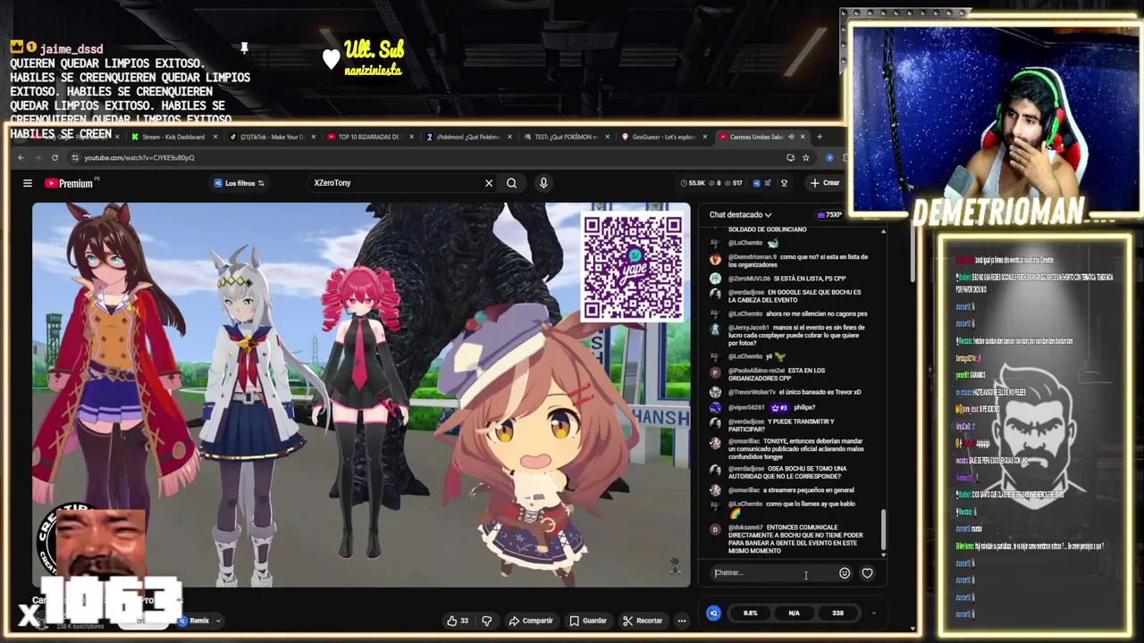
Task: Close the Carreras Umitas tab
Action: [x=803, y=137]
